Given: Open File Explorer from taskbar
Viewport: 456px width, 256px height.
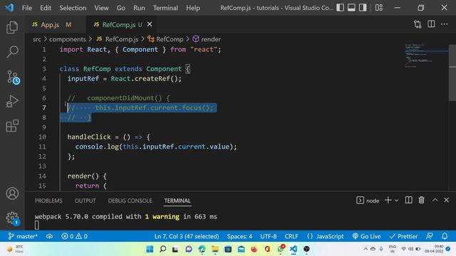Looking at the screenshot, I should point(215,249).
